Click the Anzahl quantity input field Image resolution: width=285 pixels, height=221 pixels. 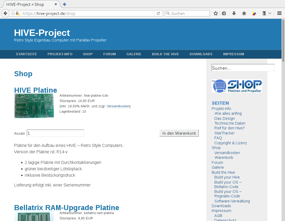(56, 133)
